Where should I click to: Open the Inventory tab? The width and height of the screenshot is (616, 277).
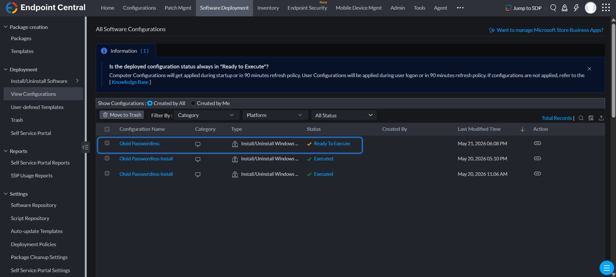[x=268, y=8]
